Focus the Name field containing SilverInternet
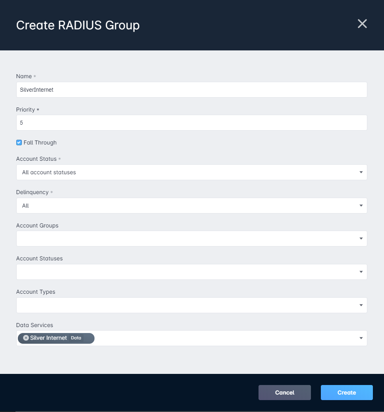The height and width of the screenshot is (412, 384). pyautogui.click(x=192, y=90)
